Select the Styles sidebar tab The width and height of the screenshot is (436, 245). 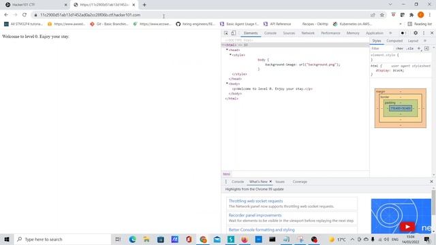(377, 41)
